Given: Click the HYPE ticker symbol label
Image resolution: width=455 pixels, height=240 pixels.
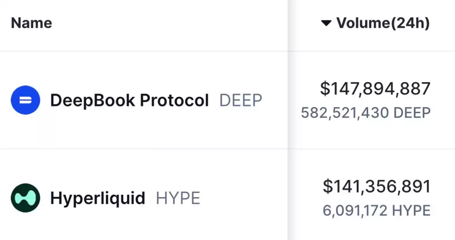Looking at the screenshot, I should (178, 198).
